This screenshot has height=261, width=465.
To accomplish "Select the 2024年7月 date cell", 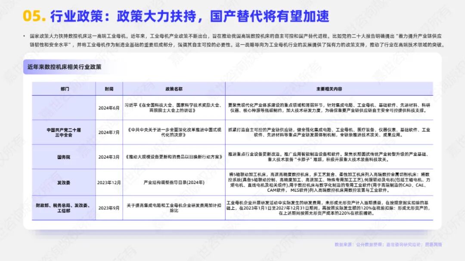I will tap(109, 132).
